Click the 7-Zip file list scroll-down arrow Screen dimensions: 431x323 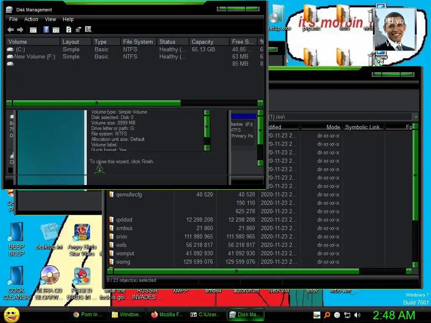(x=415, y=265)
